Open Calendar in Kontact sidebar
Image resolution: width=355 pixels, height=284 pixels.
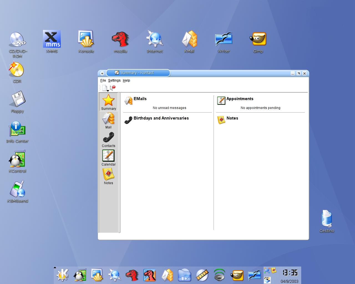(x=108, y=158)
